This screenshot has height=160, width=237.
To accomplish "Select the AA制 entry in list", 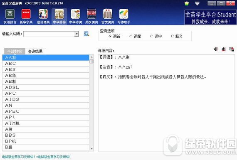I will (x=46, y=58).
